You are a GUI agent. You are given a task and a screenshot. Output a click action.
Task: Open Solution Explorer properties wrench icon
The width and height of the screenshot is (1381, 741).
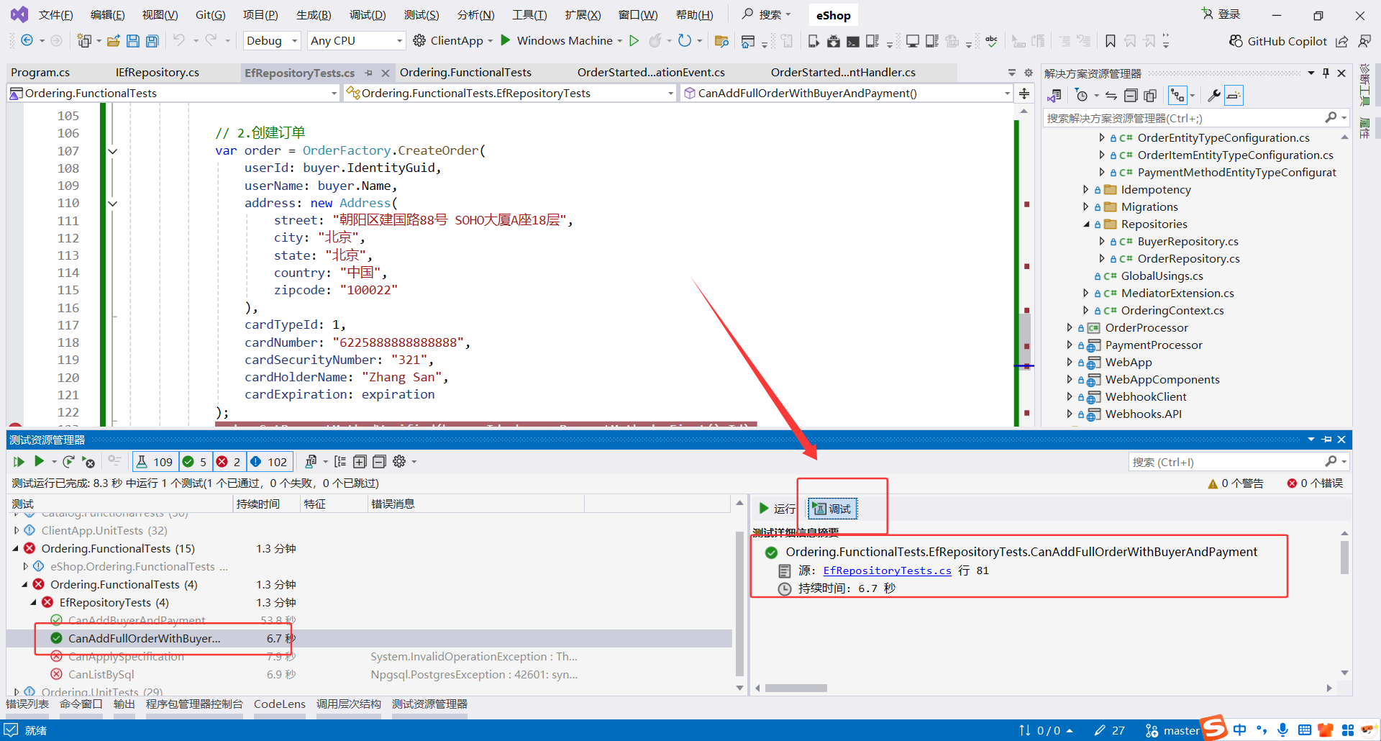[x=1214, y=96]
